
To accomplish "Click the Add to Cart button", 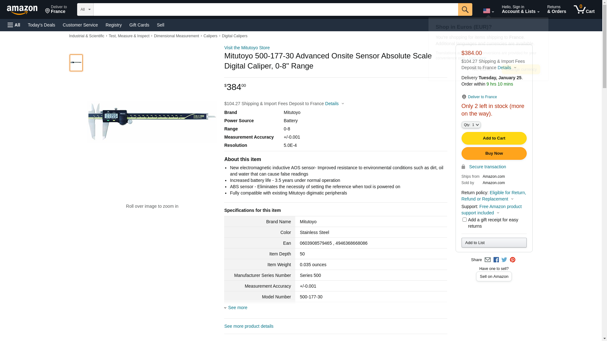I will coord(494,138).
